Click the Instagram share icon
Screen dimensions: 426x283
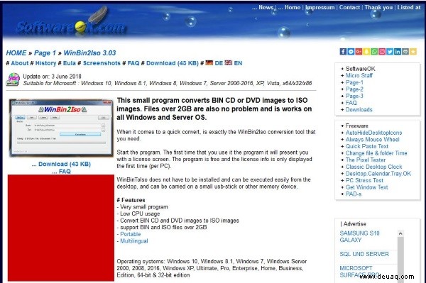(382, 52)
